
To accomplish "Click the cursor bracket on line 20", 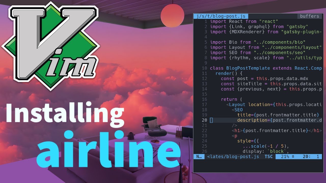I will pyautogui.click(x=211, y=120).
